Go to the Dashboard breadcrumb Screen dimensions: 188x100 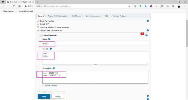(8, 11)
